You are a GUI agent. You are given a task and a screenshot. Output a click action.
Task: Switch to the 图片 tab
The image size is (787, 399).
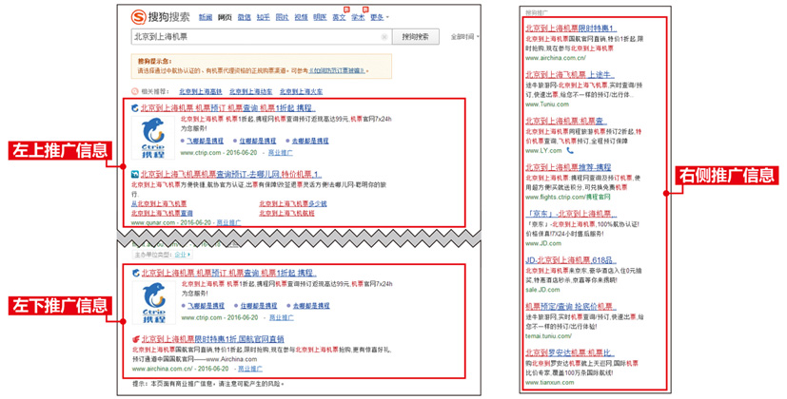(x=282, y=17)
